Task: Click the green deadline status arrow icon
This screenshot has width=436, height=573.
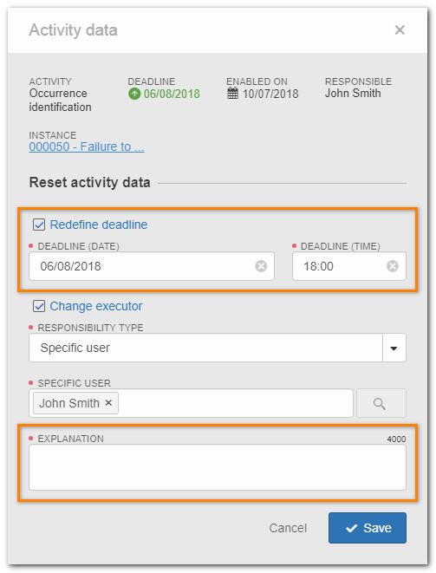Action: point(134,94)
